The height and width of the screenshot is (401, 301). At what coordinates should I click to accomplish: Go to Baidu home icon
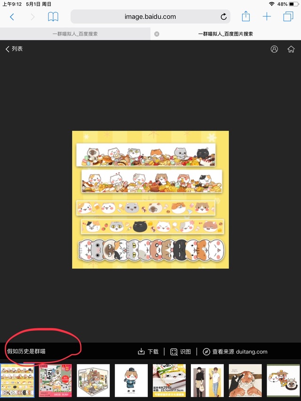pos(291,49)
